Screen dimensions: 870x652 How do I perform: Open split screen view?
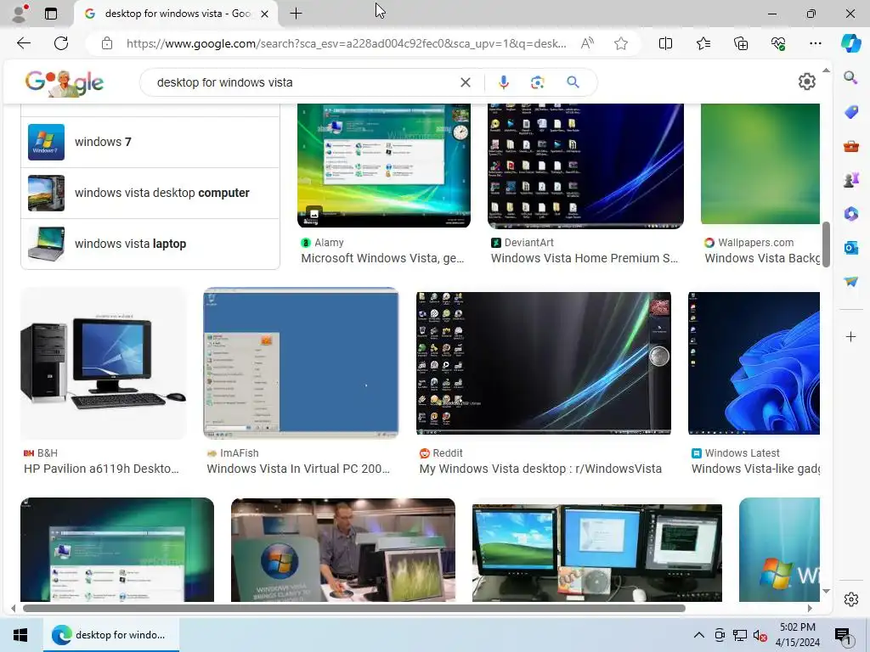665,43
